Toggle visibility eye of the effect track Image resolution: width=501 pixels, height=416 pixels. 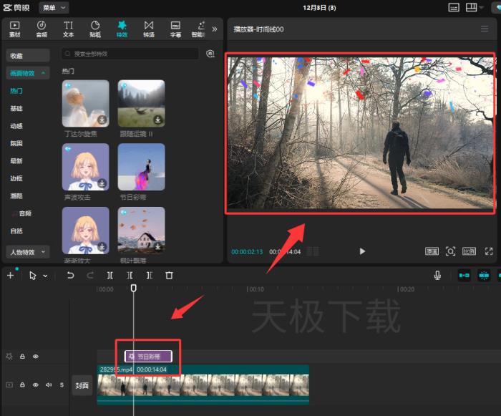[x=36, y=356]
